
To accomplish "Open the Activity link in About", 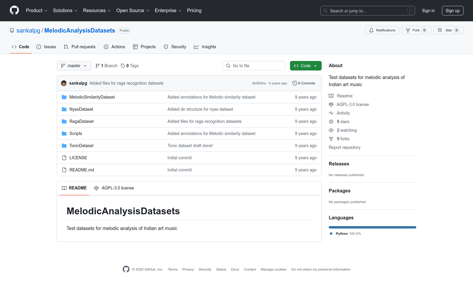I will [343, 113].
